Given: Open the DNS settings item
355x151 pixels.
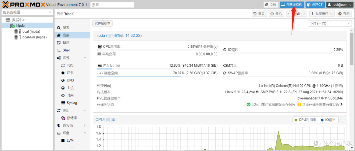Looking at the screenshot, I should pyautogui.click(x=70, y=80).
